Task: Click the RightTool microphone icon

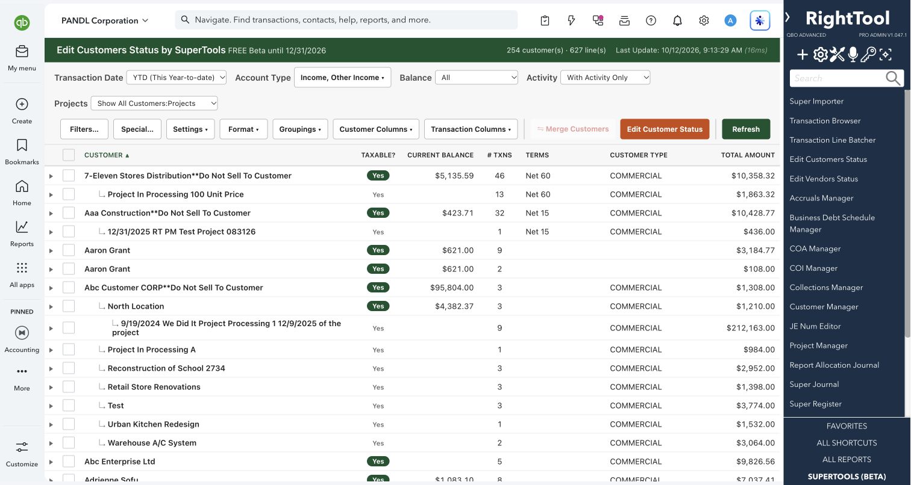Action: point(853,55)
